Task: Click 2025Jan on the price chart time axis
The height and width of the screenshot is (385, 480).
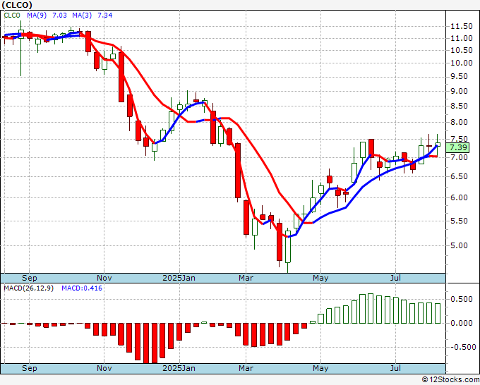Action: (x=179, y=279)
